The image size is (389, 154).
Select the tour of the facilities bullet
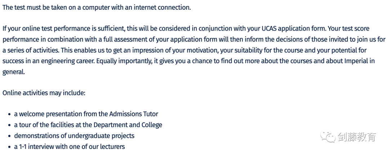(88, 125)
